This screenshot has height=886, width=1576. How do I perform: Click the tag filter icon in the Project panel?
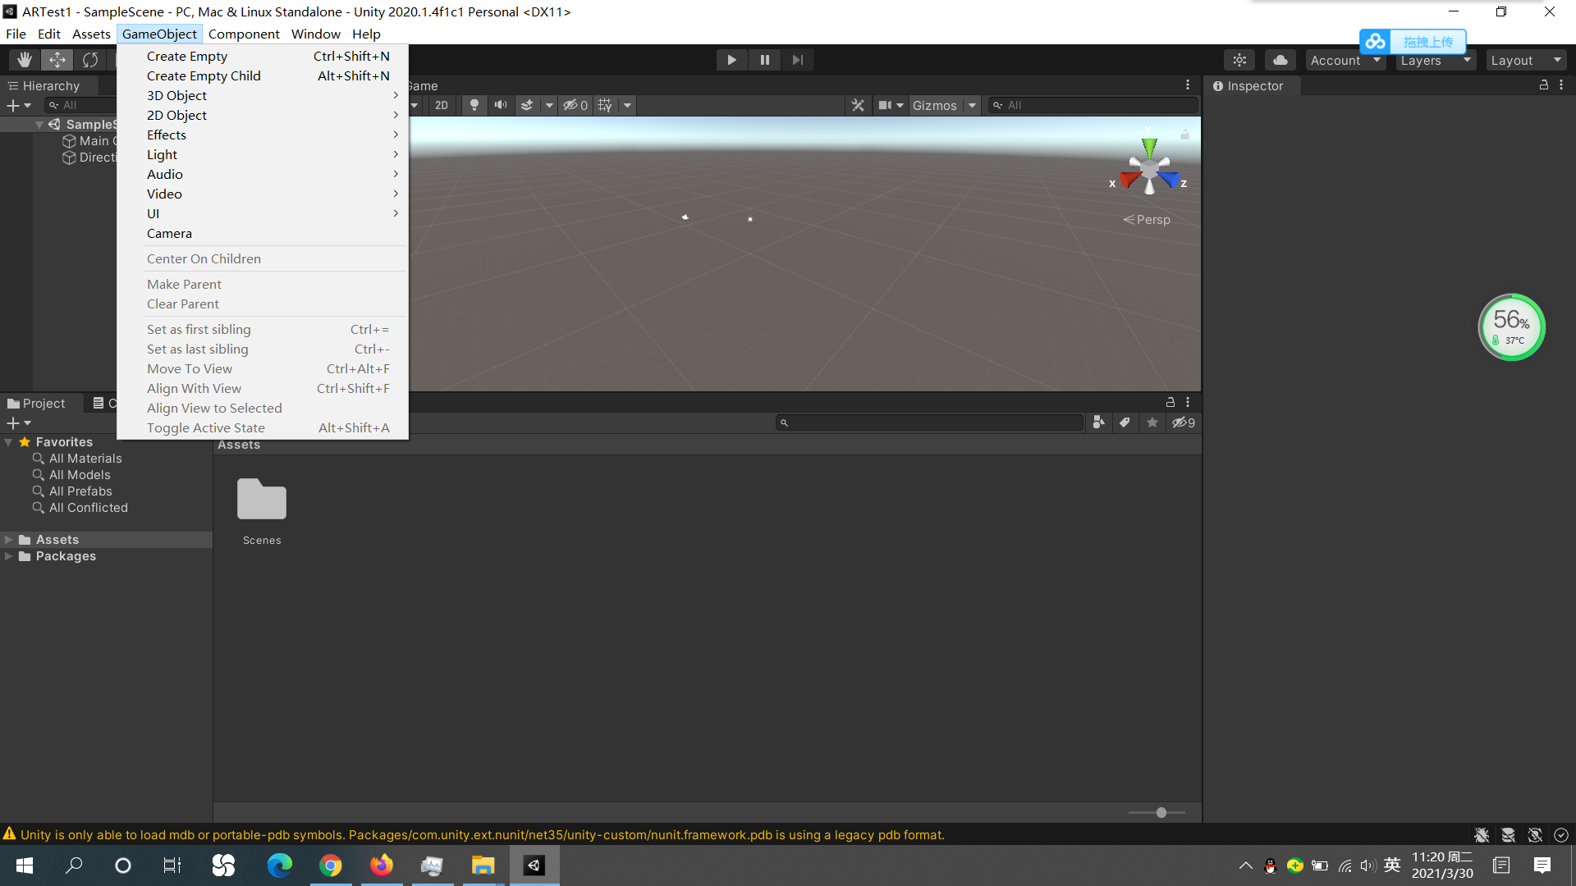coord(1125,422)
